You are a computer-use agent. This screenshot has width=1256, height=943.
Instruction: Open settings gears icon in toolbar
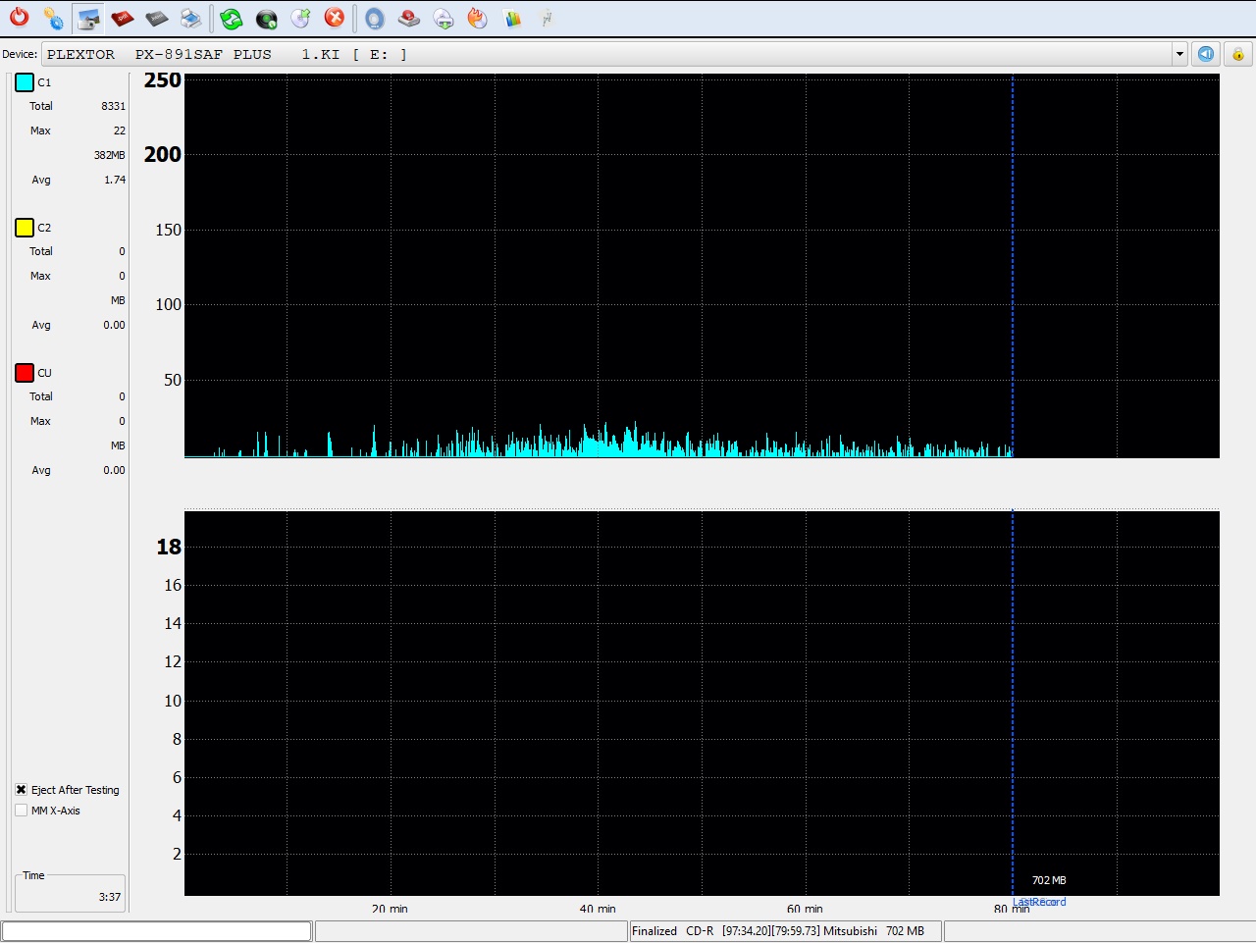[x=54, y=18]
